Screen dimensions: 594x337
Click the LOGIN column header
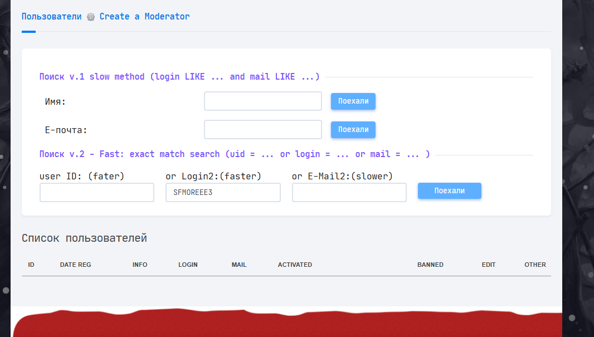click(x=188, y=265)
